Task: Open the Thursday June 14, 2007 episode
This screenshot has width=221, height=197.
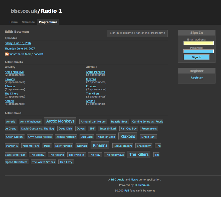Action: tap(20, 49)
